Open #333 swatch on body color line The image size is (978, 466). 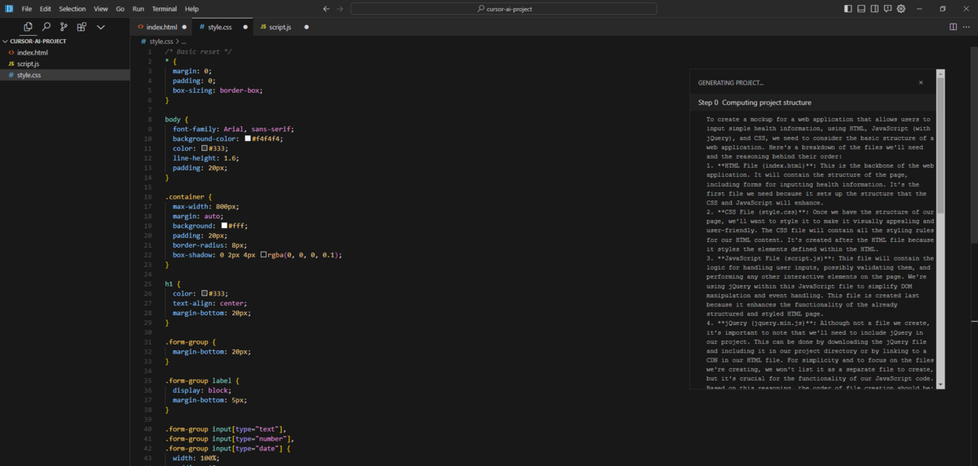tap(205, 148)
